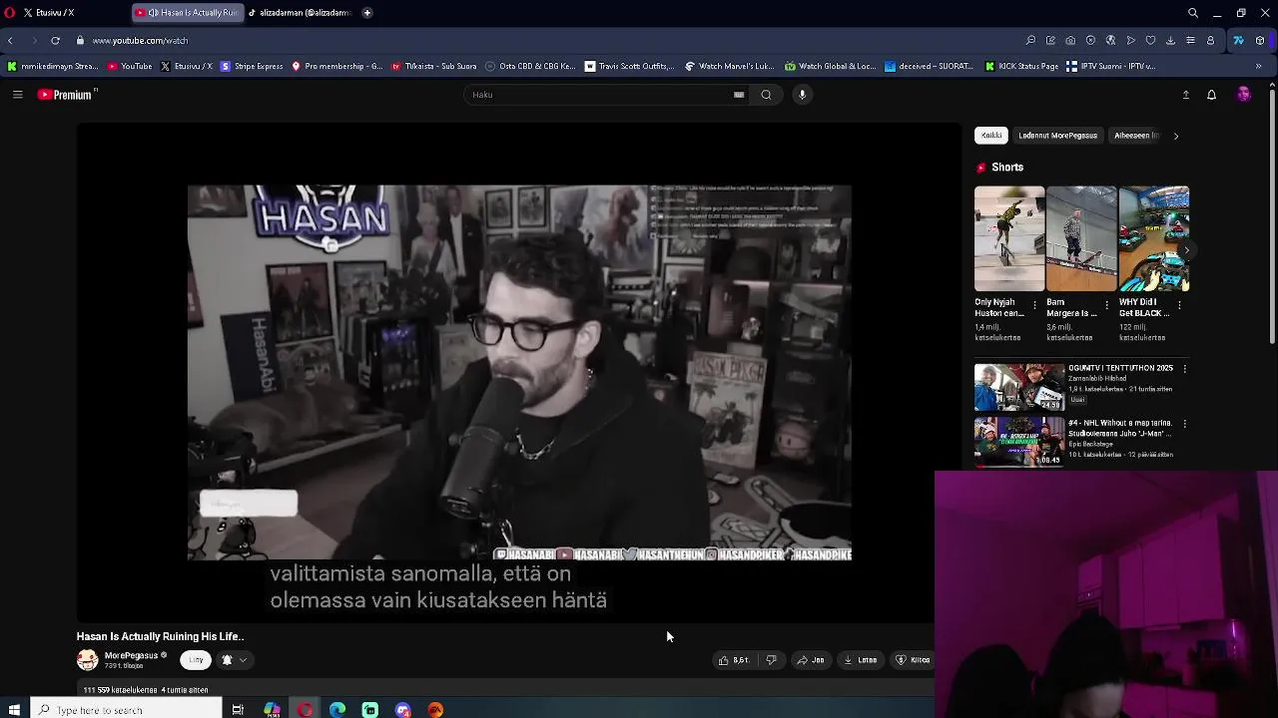
Task: Reload the current page
Action: 55,41
